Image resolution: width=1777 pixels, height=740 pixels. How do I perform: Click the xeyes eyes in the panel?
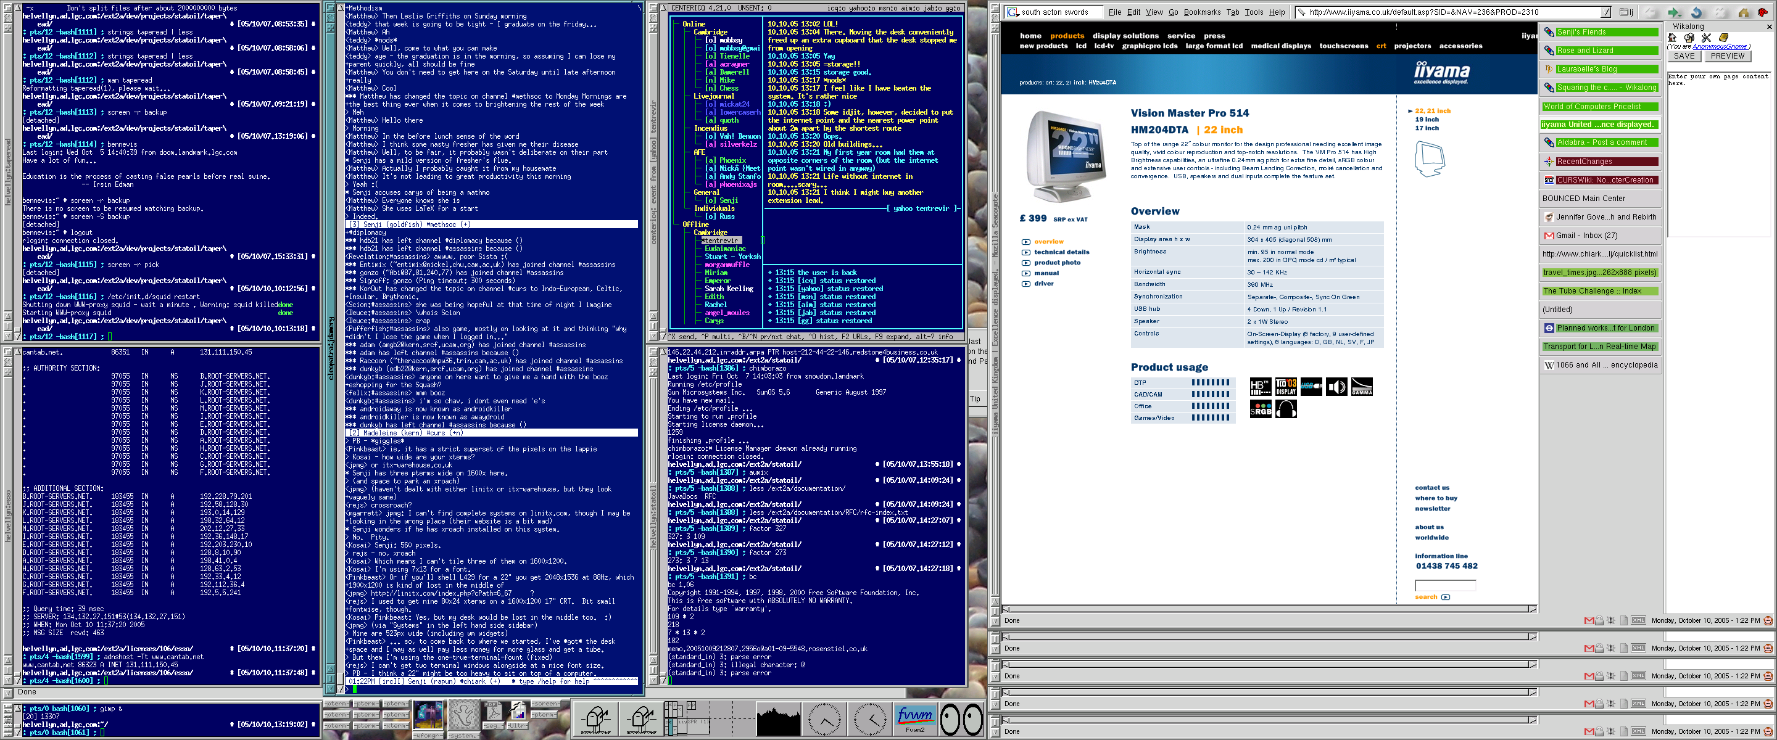coord(961,719)
